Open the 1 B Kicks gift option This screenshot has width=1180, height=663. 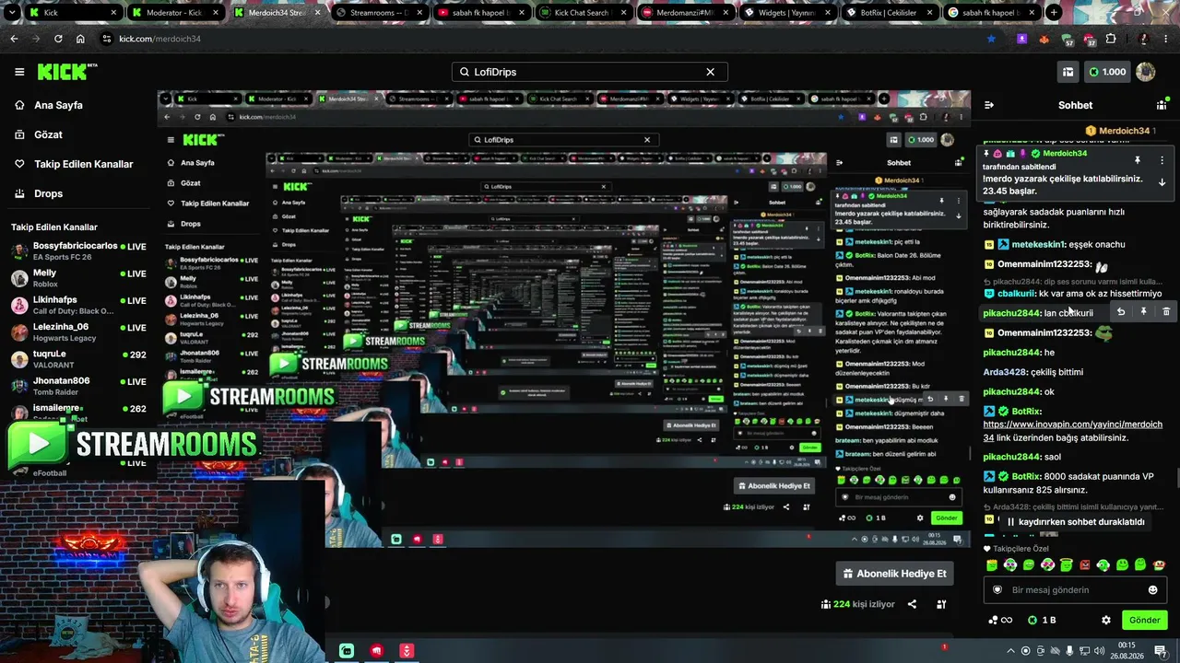pos(1042,621)
